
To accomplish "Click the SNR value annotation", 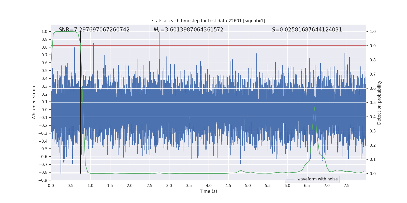I will coord(94,30).
